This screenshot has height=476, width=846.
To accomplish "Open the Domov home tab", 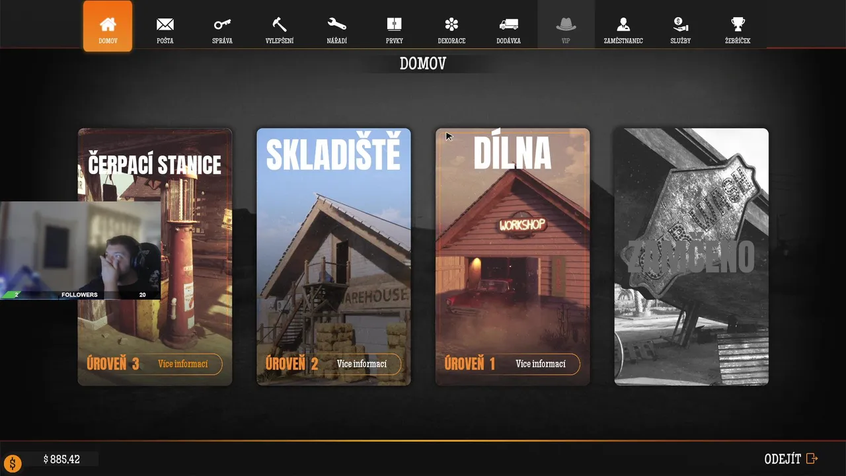I will tap(108, 26).
